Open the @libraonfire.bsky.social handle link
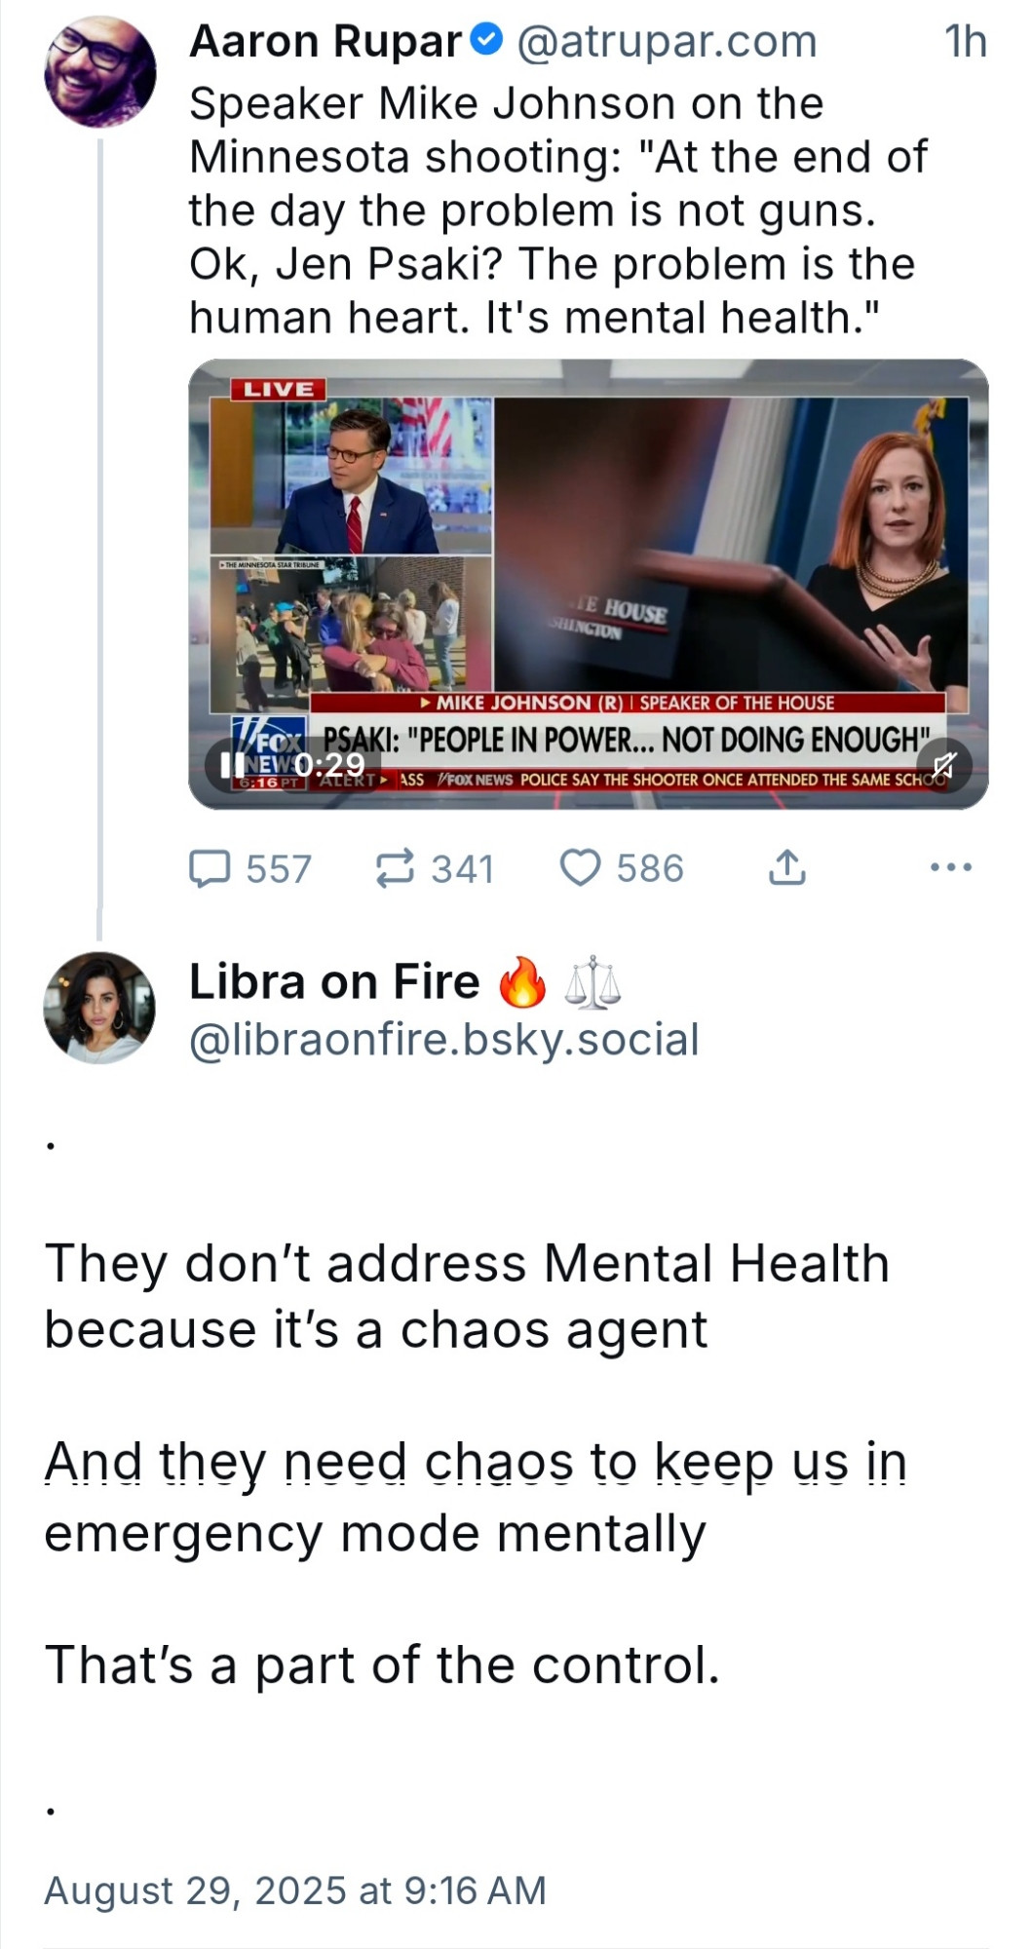This screenshot has width=1032, height=1949. [444, 1040]
